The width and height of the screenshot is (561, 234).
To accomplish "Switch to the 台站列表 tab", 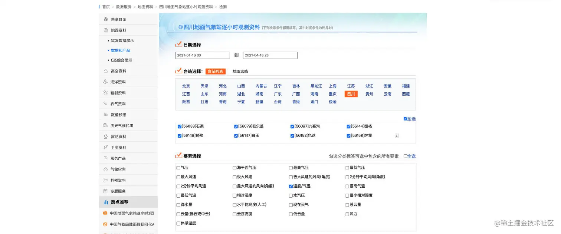I will coord(216,71).
